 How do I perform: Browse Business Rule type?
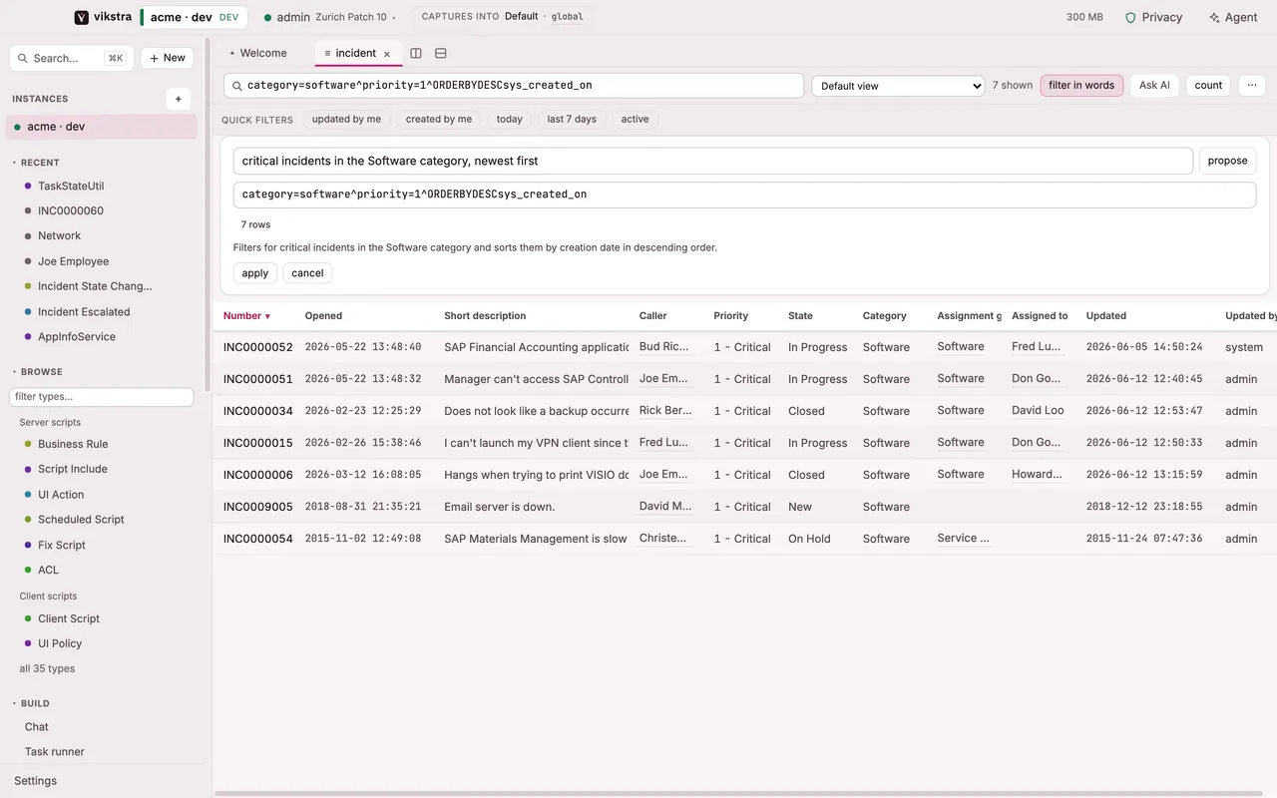(x=73, y=444)
